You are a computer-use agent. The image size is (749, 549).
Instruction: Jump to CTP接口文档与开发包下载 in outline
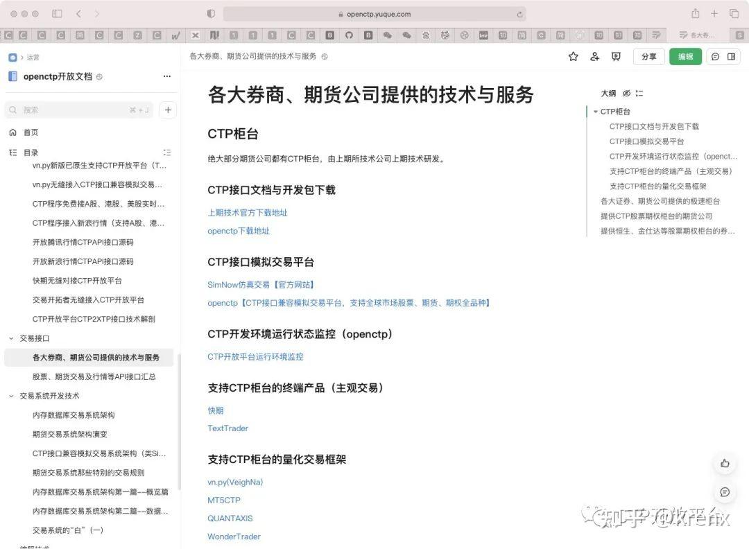point(654,126)
